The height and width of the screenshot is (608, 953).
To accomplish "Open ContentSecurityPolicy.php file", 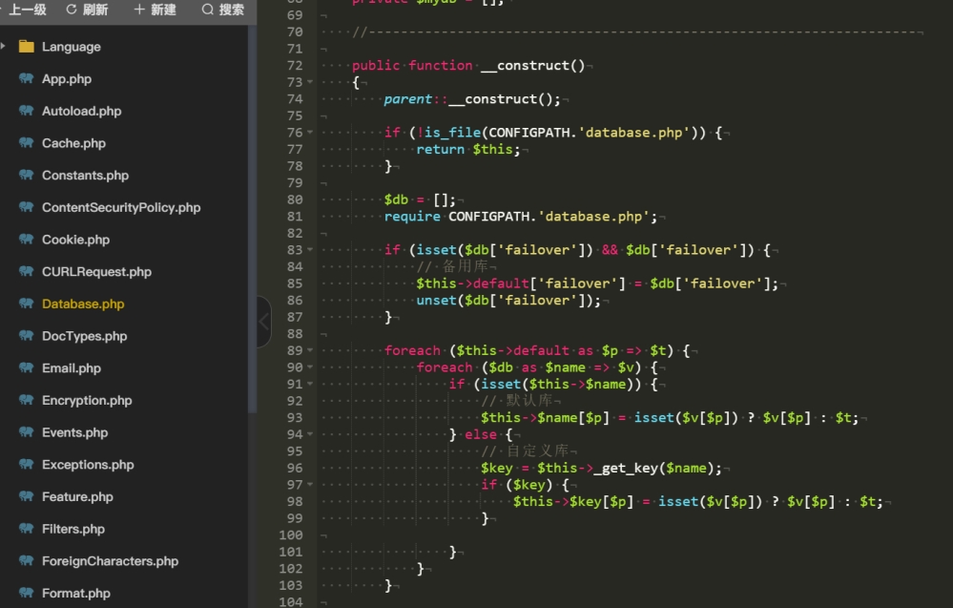I will click(121, 207).
